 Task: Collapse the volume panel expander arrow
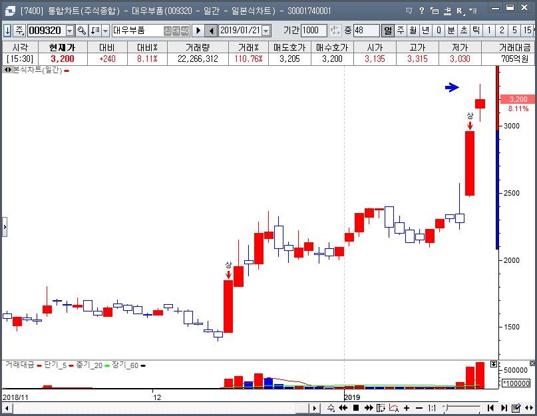493,365
